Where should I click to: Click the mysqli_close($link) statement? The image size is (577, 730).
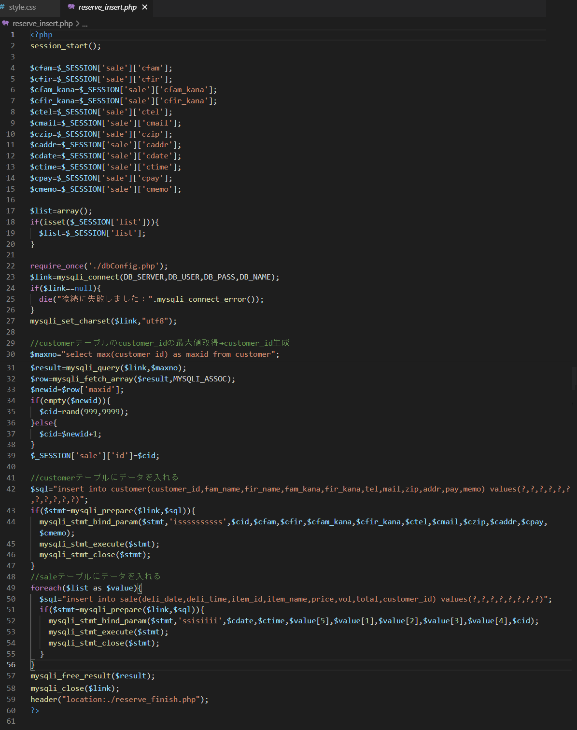[74, 688]
